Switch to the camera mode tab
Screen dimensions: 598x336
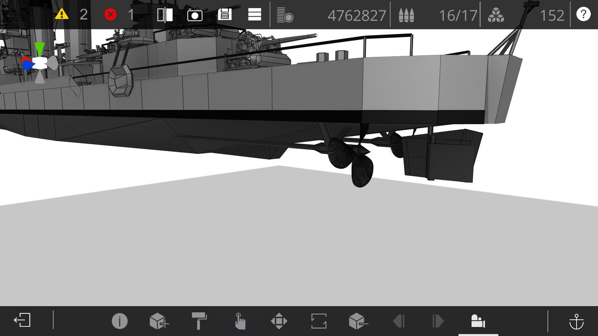(x=478, y=321)
